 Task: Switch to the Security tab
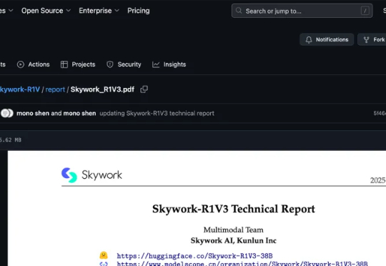click(124, 64)
